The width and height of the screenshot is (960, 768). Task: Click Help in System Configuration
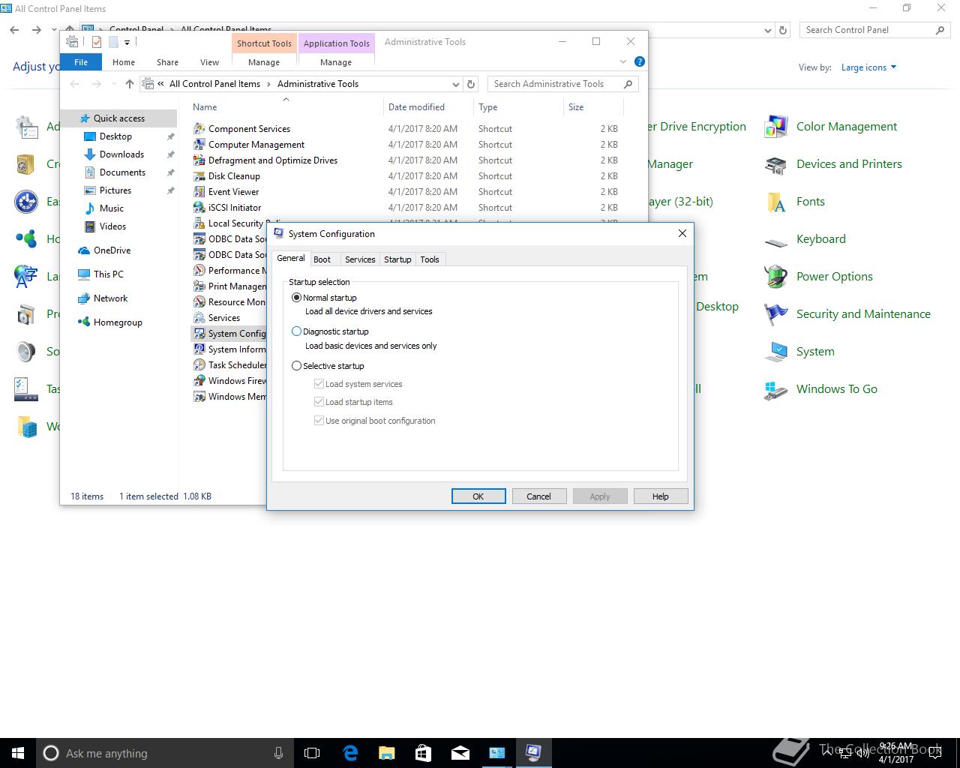tap(660, 496)
